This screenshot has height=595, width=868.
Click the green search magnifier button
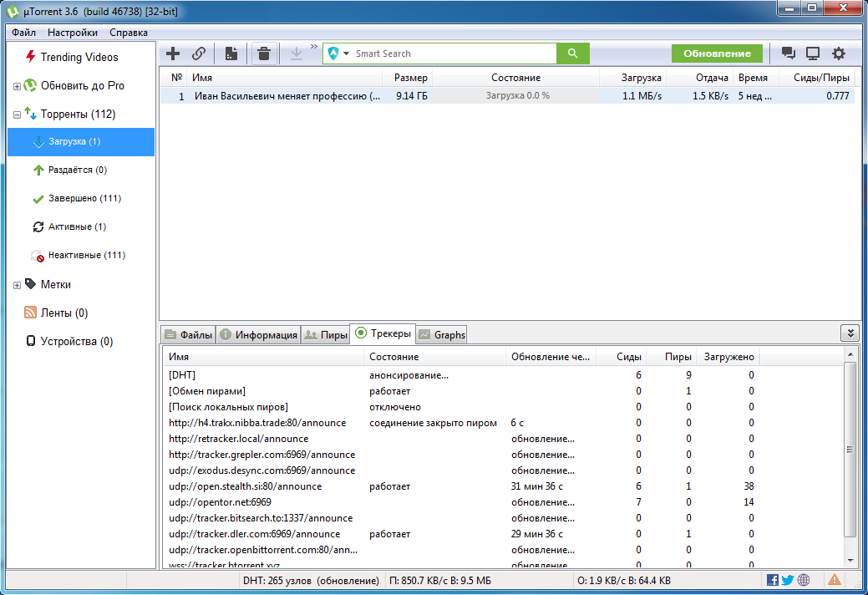point(573,53)
